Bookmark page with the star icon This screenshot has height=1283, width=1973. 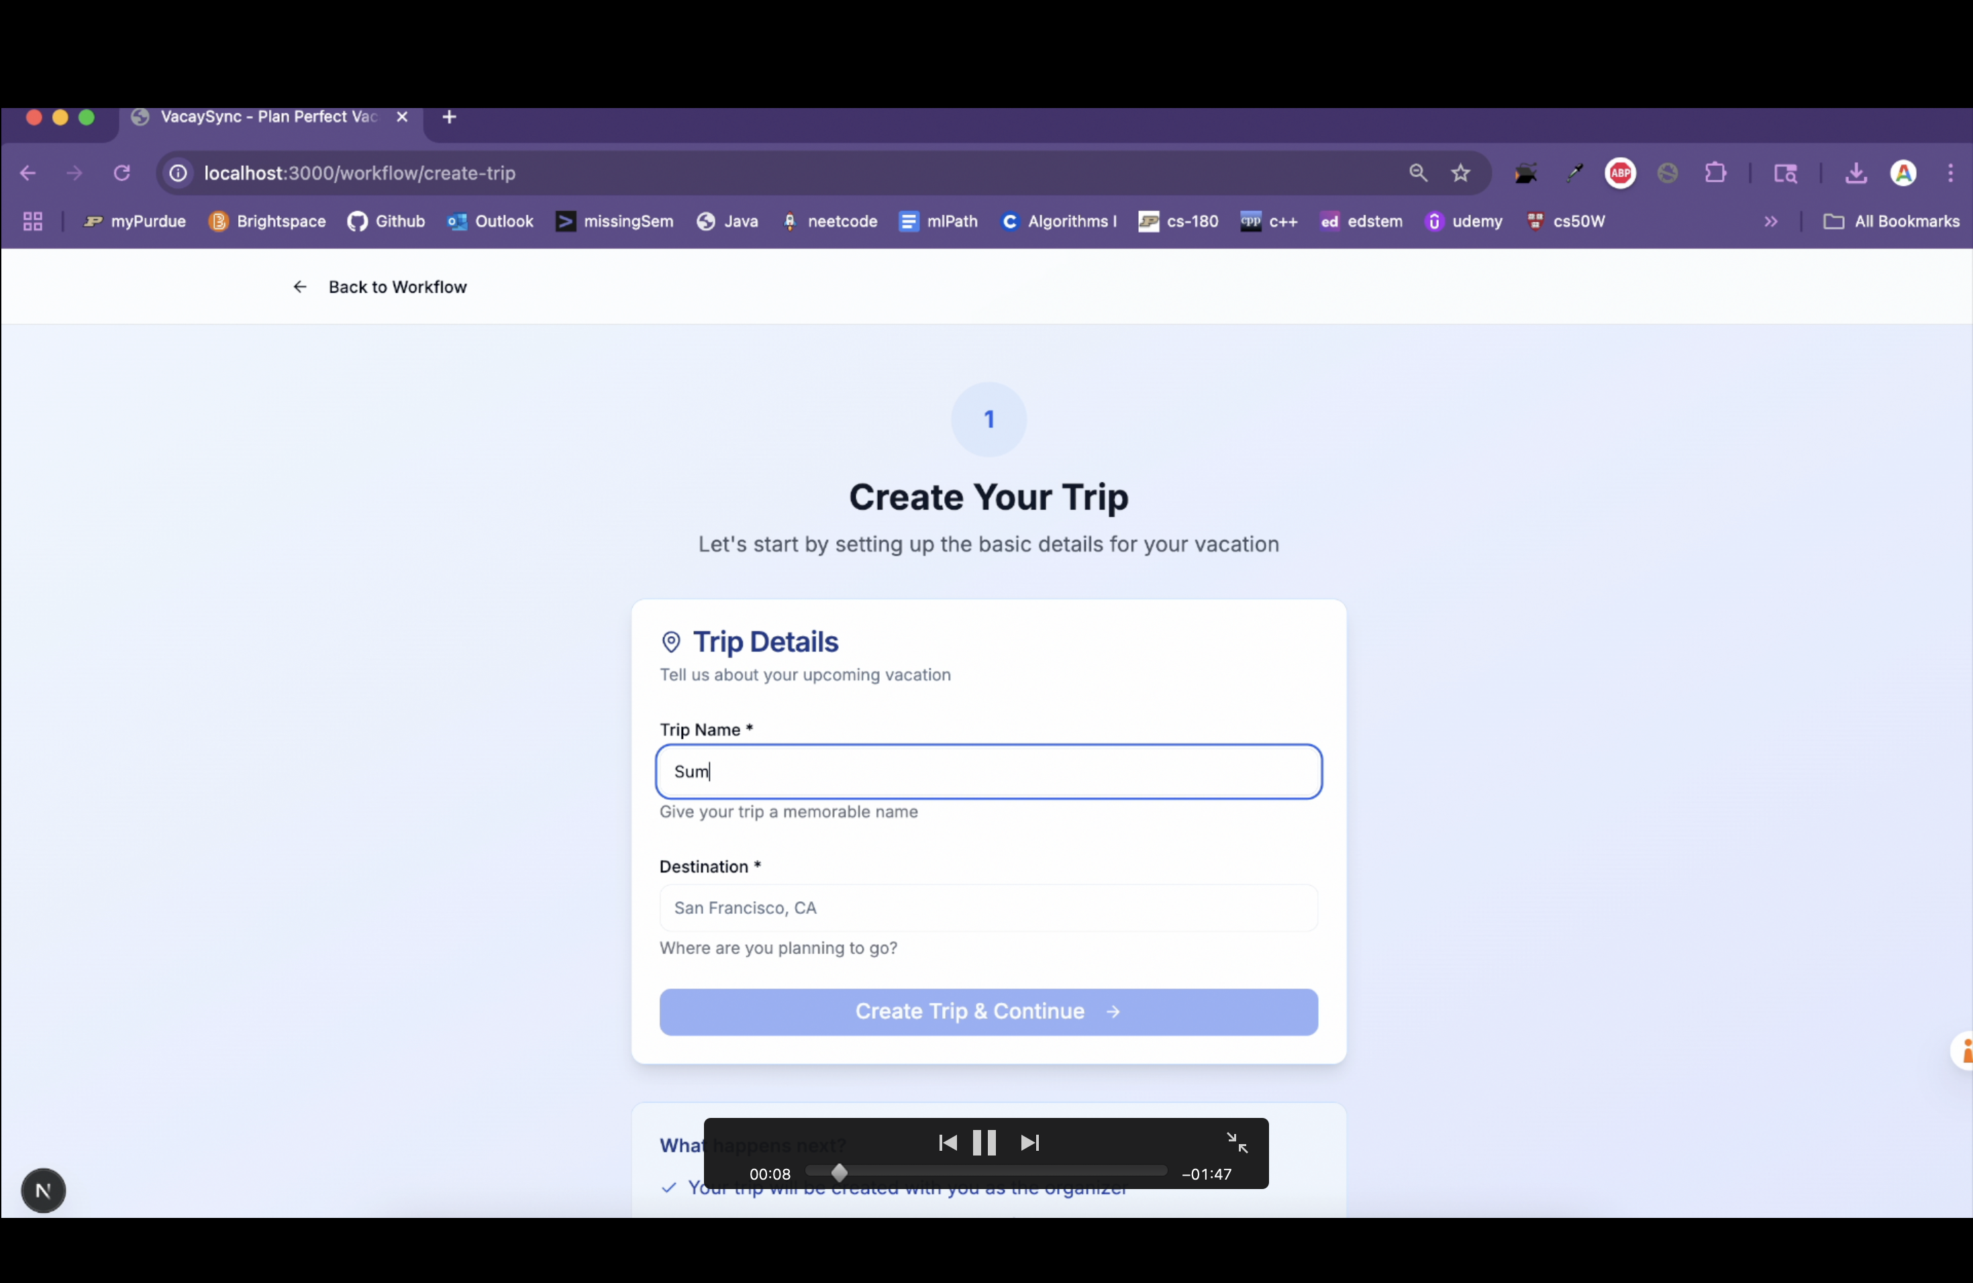tap(1461, 173)
